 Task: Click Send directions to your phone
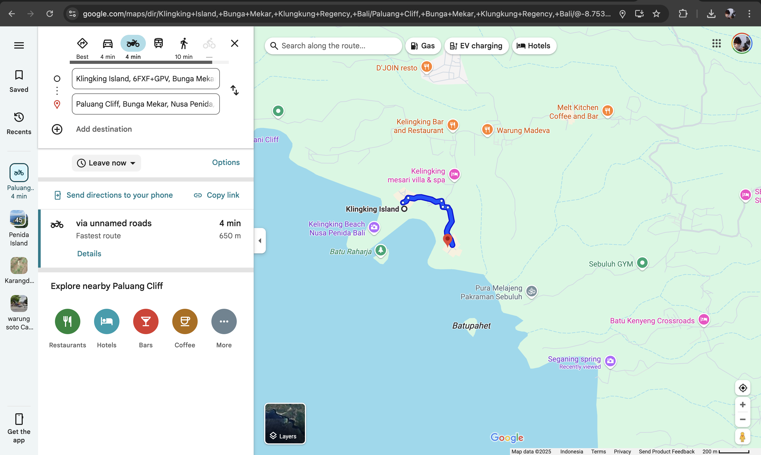(114, 195)
